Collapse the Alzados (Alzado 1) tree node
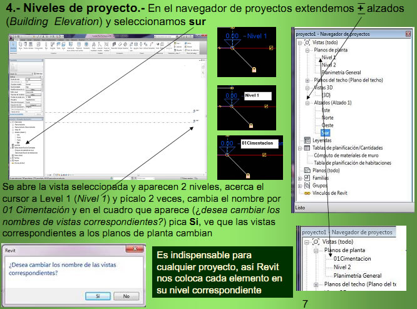This screenshot has height=309, width=417. [307, 103]
